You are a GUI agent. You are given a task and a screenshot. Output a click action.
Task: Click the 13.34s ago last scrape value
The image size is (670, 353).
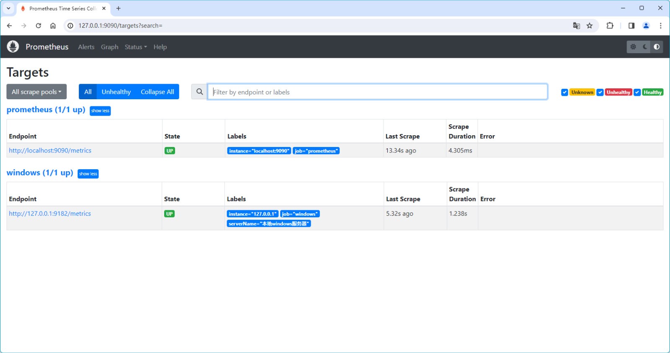pyautogui.click(x=401, y=150)
